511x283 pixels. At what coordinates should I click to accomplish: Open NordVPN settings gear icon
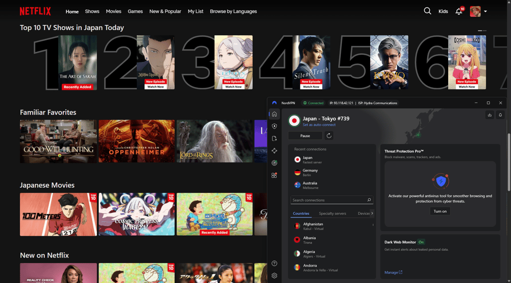[274, 276]
